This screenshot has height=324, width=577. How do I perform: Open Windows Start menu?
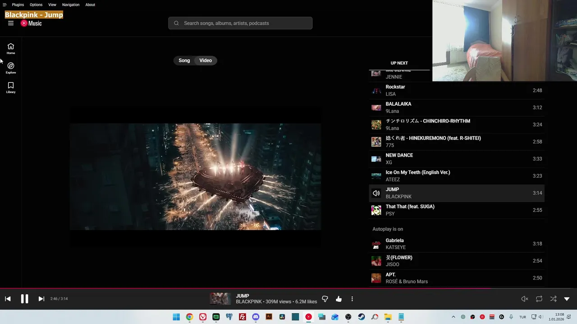pyautogui.click(x=176, y=317)
